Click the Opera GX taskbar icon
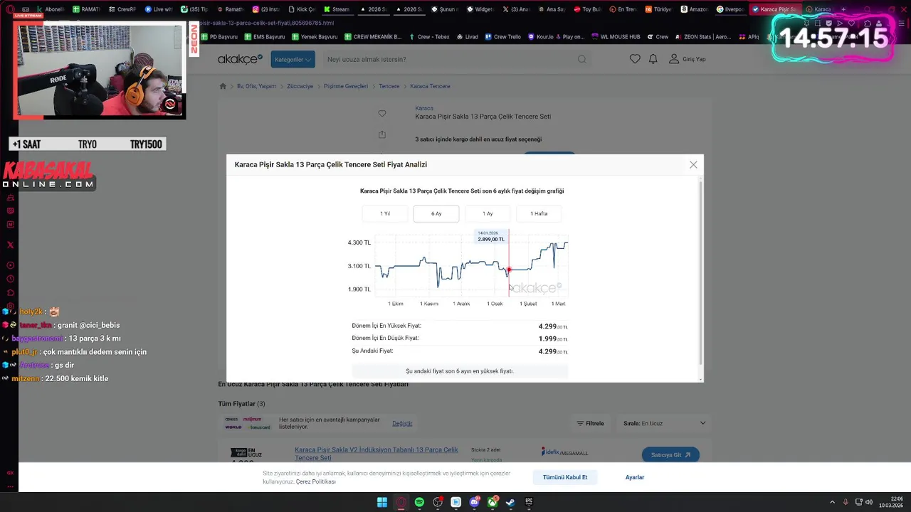 pos(401,502)
